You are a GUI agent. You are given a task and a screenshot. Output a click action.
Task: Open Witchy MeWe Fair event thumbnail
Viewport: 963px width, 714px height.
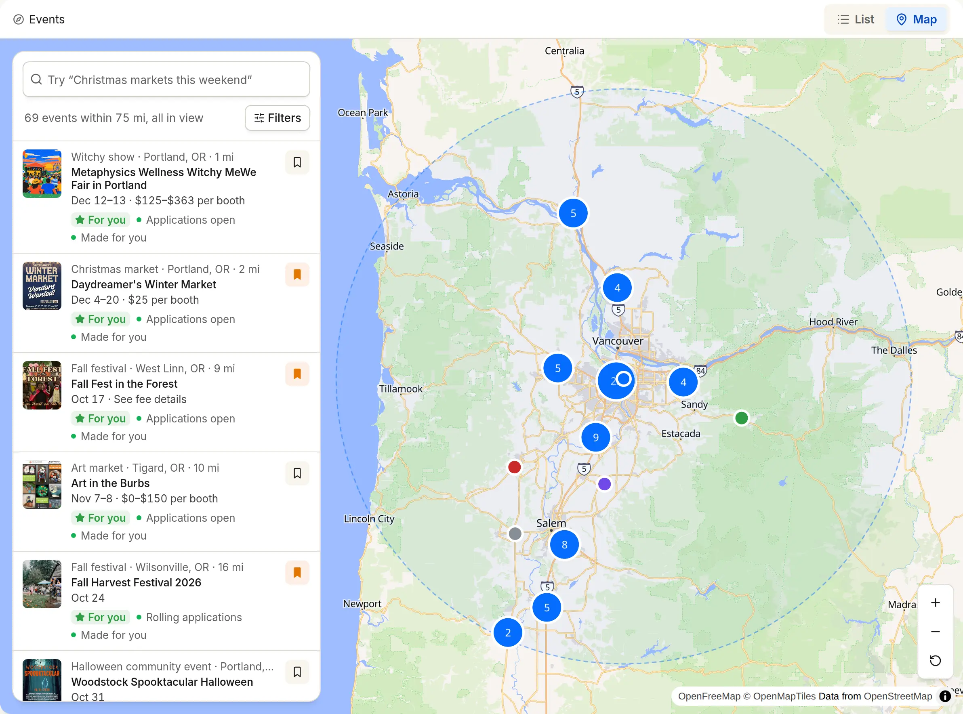pyautogui.click(x=42, y=174)
